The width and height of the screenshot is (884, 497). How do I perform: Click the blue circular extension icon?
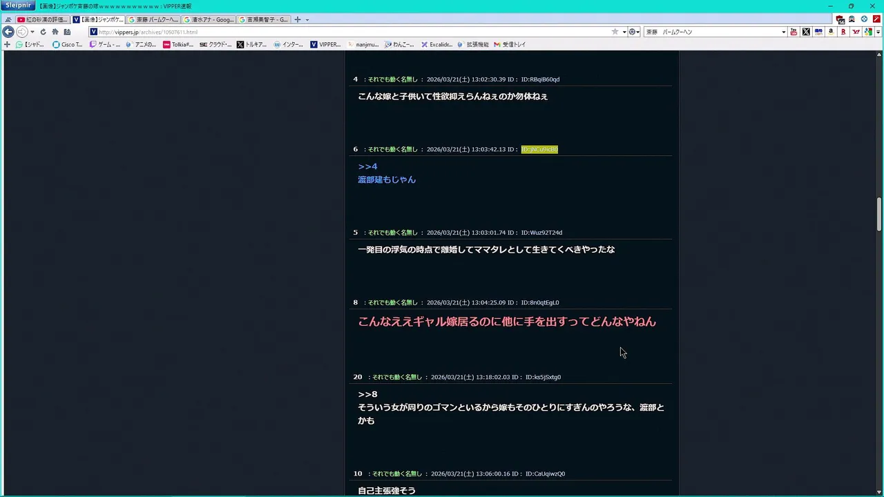(x=864, y=19)
